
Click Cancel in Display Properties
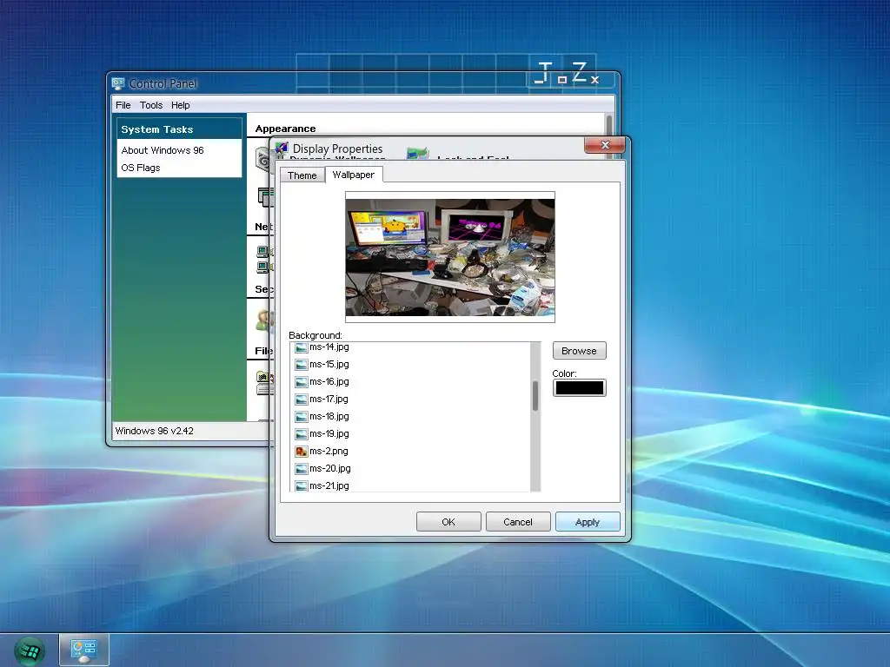(518, 522)
